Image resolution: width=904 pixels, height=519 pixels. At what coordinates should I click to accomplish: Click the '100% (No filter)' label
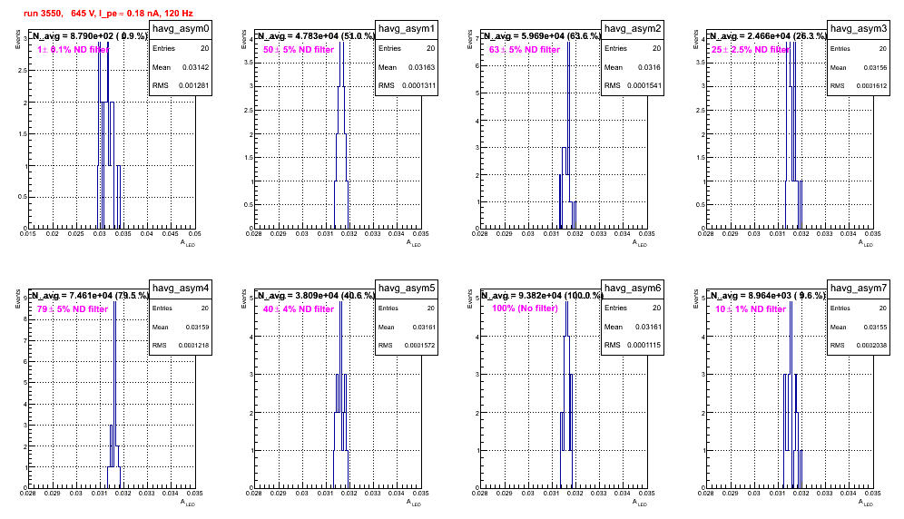tap(526, 308)
